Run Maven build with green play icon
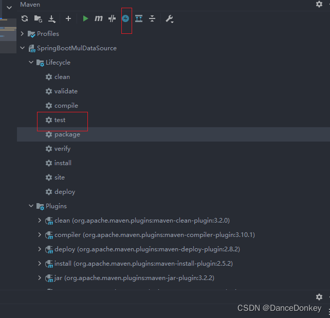Viewport: 330px width, 318px height. pyautogui.click(x=85, y=18)
